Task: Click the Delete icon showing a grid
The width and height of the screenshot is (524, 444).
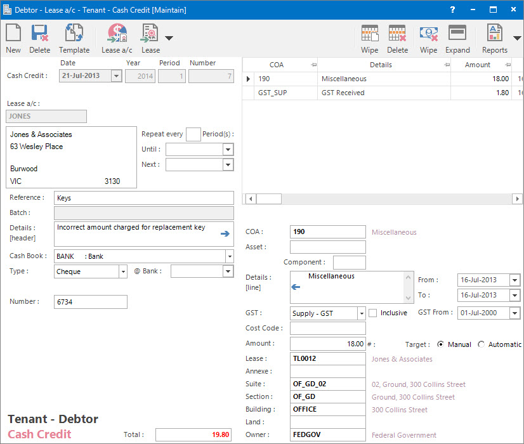Action: click(397, 39)
